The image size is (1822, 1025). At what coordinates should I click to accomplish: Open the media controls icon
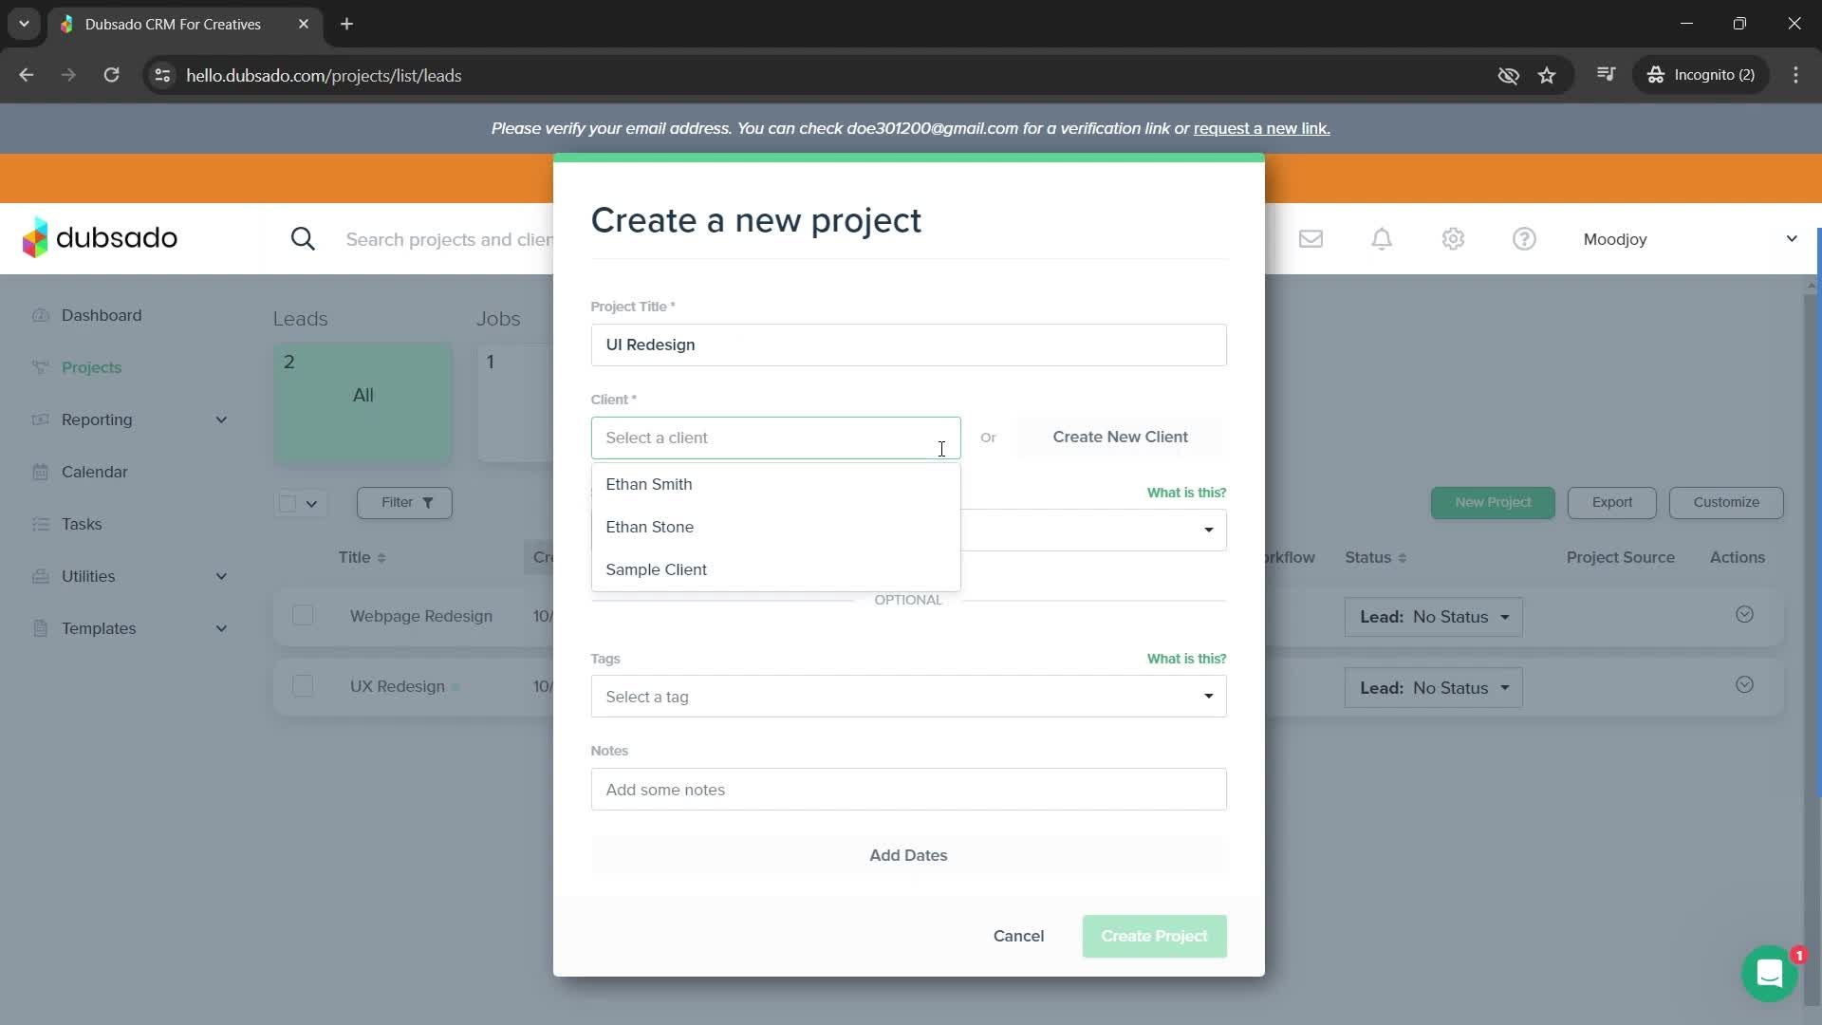[1606, 75]
